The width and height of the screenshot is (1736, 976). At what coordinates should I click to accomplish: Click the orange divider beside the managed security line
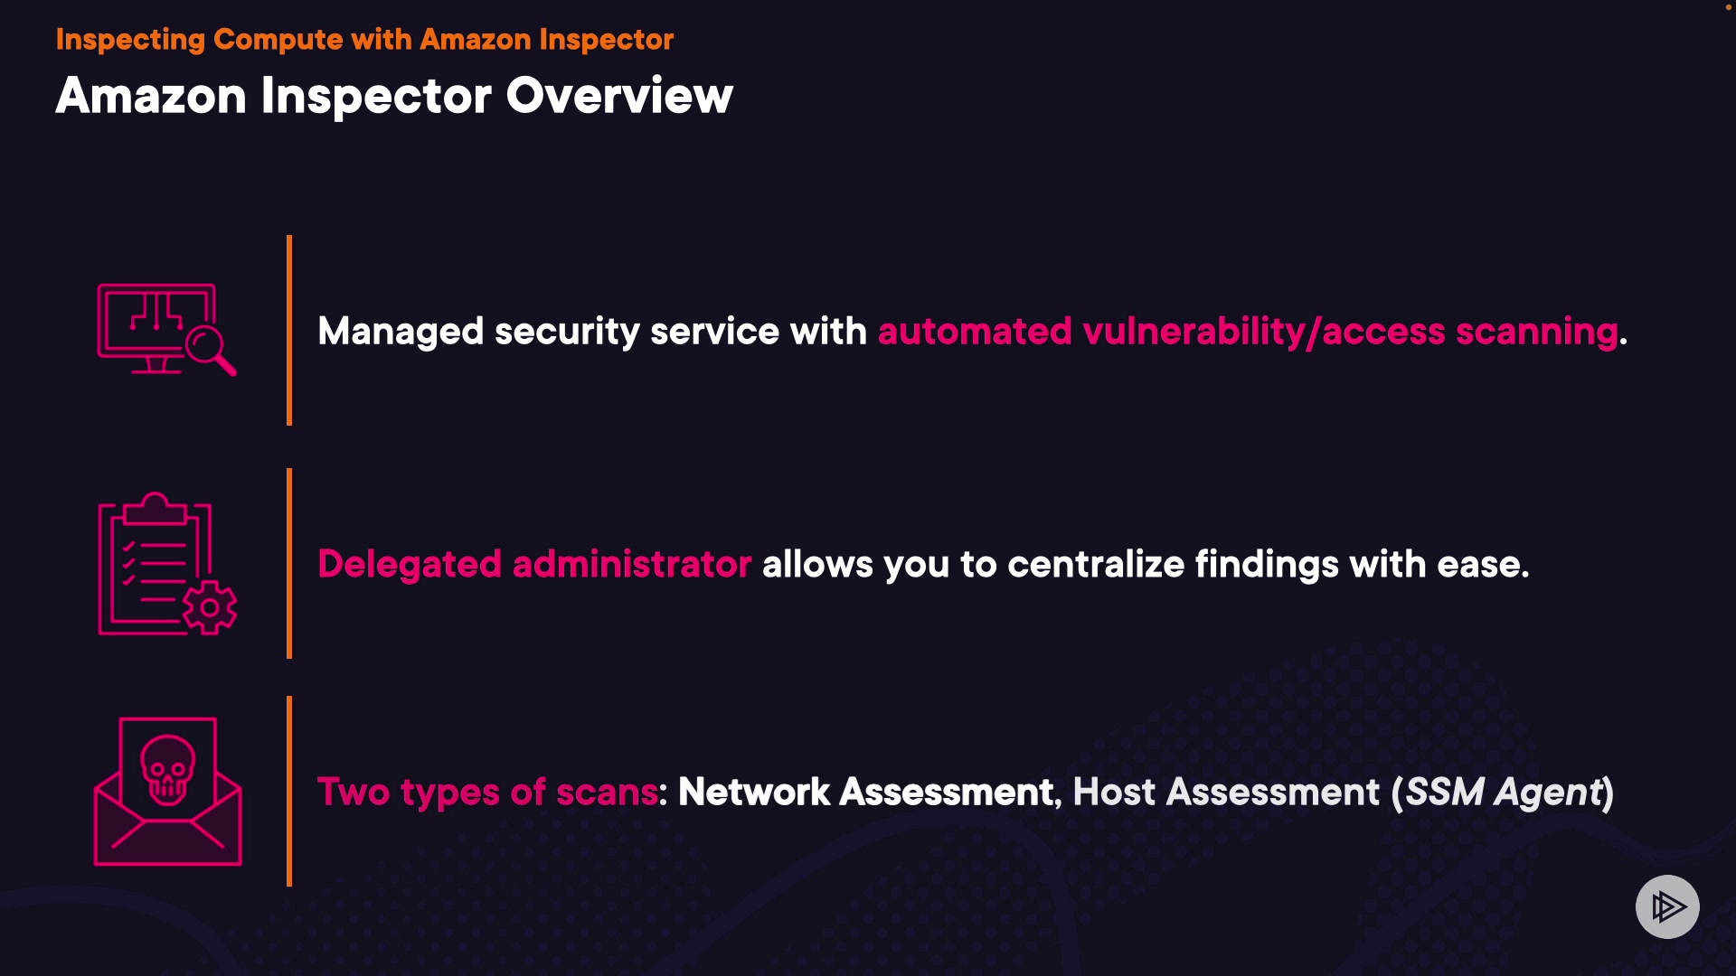289,330
